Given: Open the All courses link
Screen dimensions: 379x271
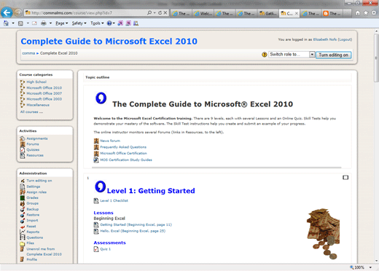Looking at the screenshot, I should (x=31, y=112).
